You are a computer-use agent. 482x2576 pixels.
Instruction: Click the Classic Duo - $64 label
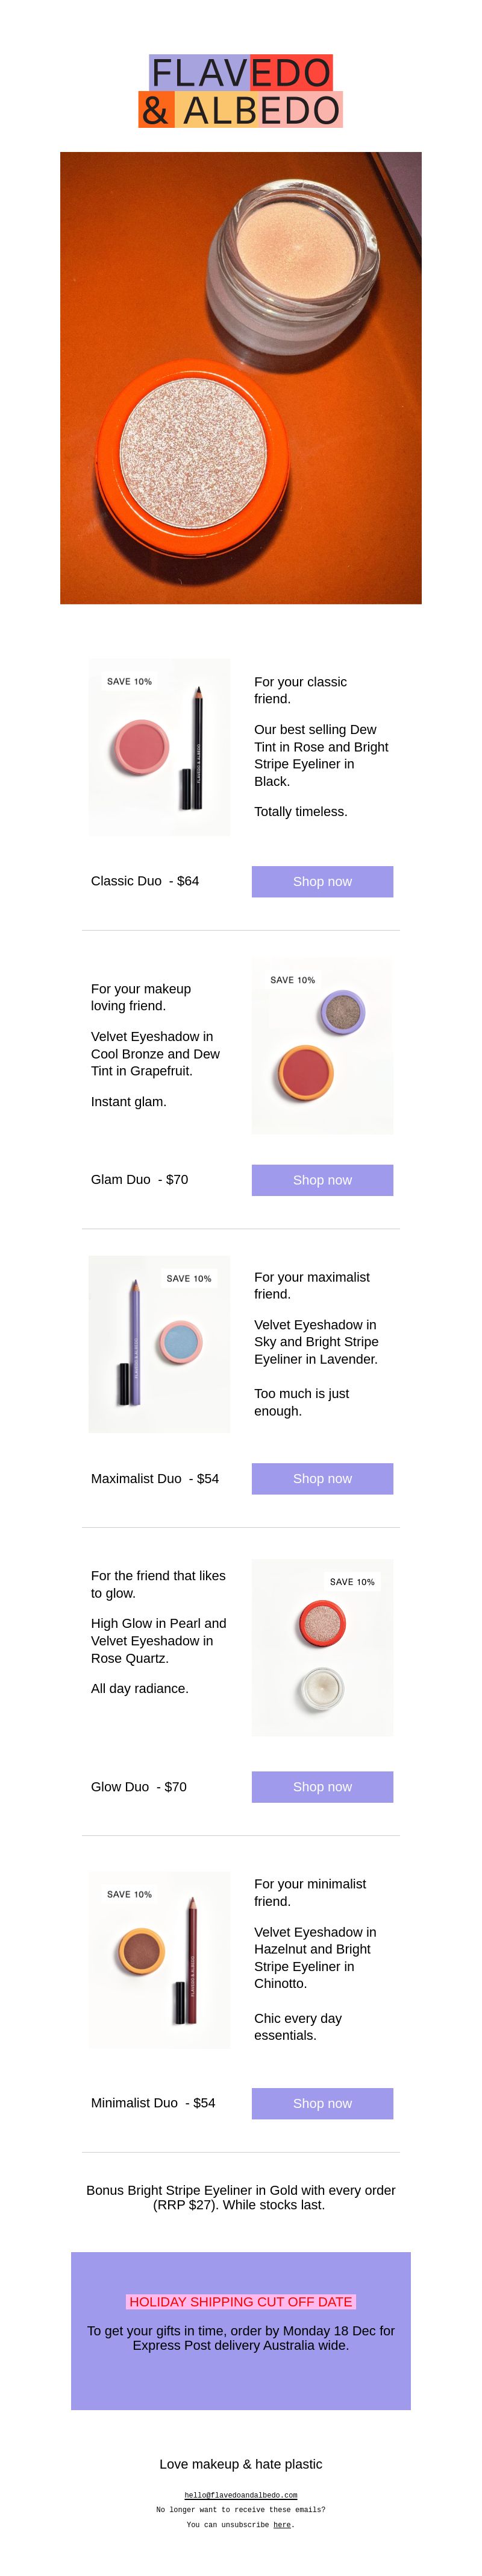click(145, 881)
